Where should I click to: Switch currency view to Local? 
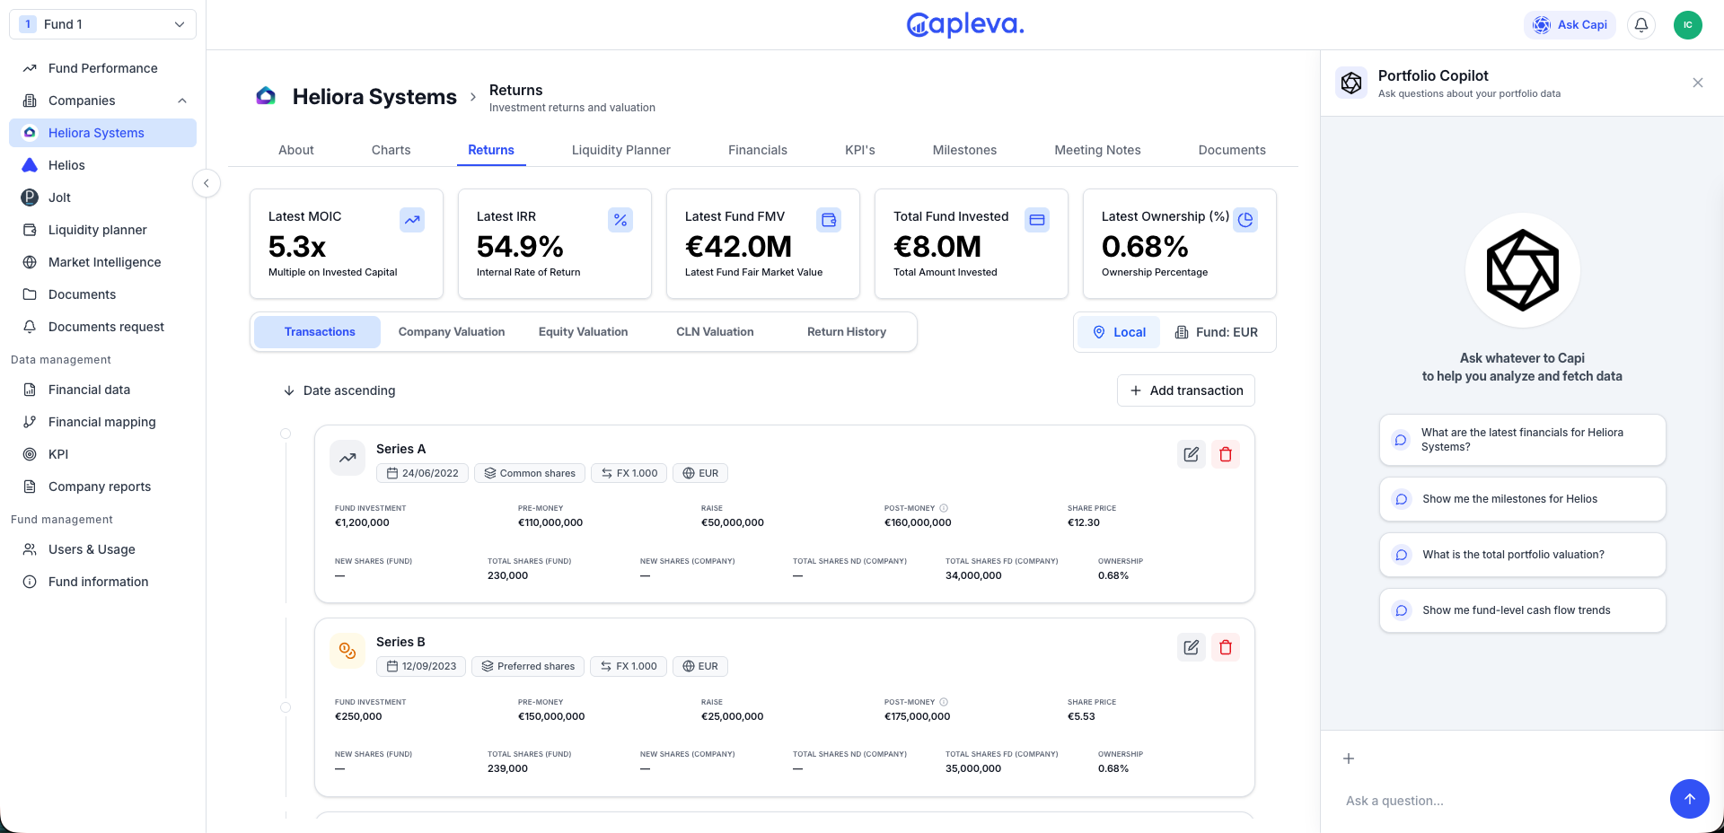pyautogui.click(x=1119, y=332)
